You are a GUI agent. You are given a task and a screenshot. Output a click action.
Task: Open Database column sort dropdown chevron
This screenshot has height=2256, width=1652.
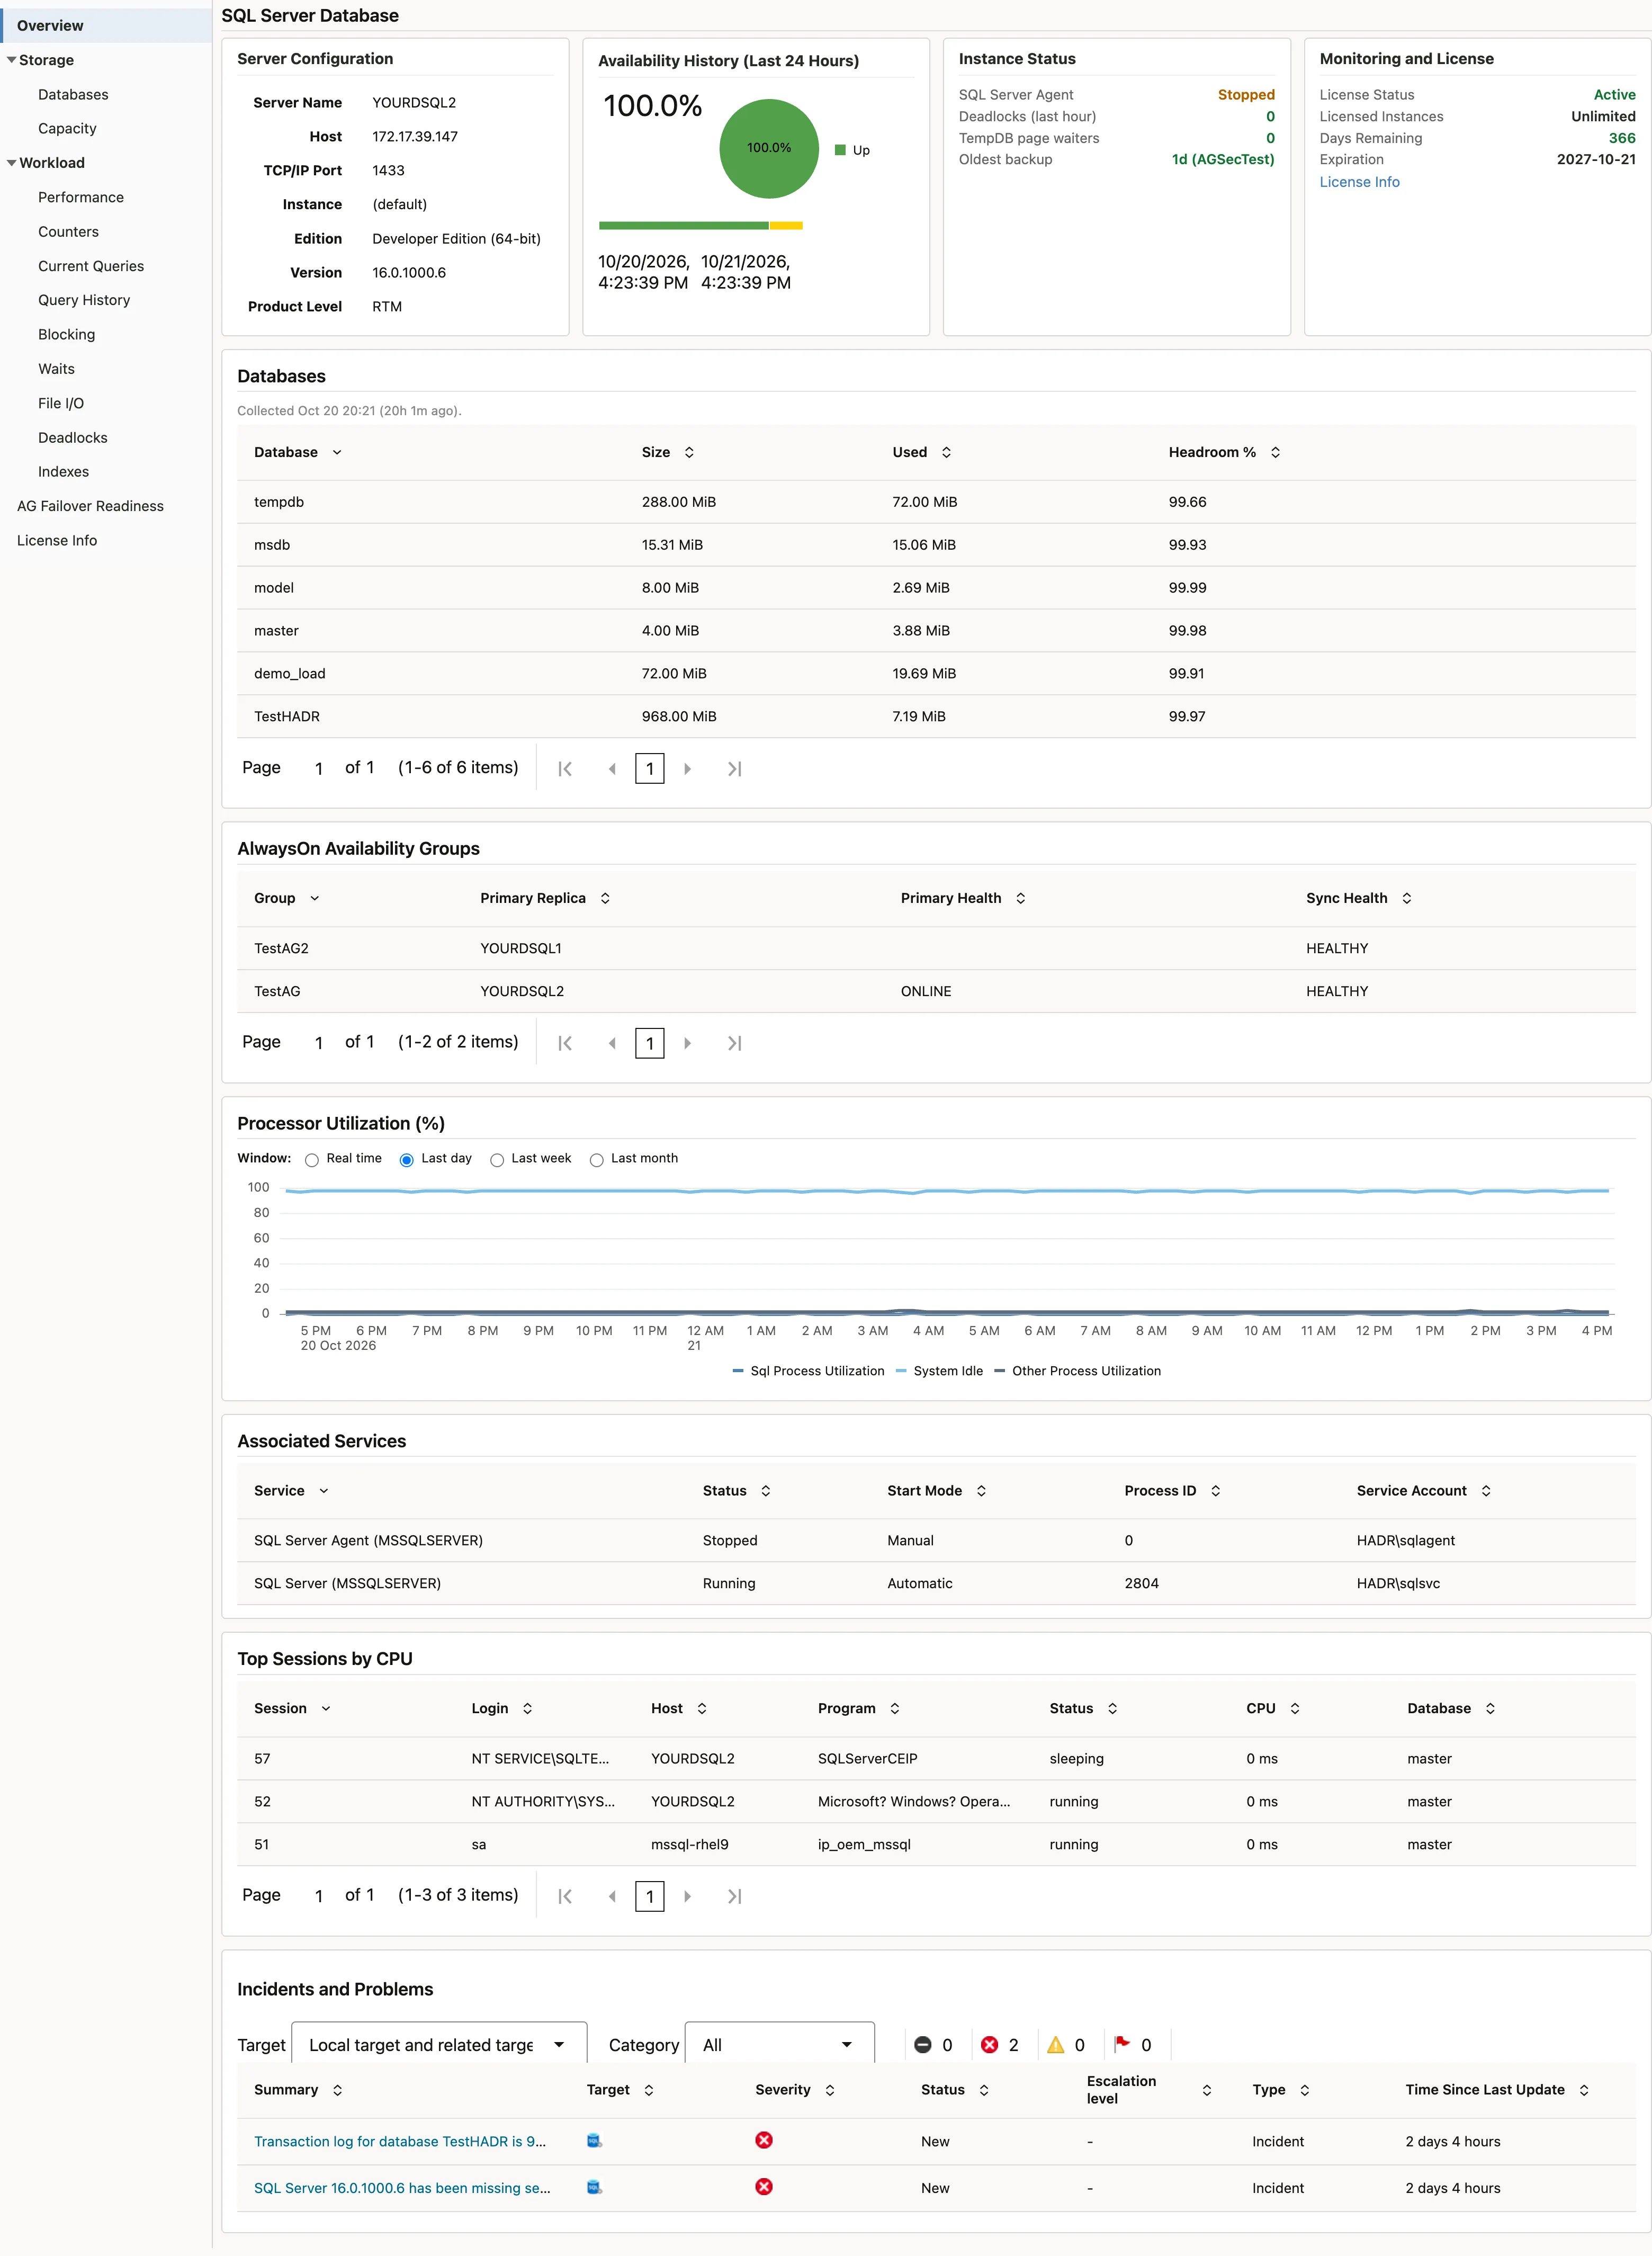pyautogui.click(x=337, y=452)
